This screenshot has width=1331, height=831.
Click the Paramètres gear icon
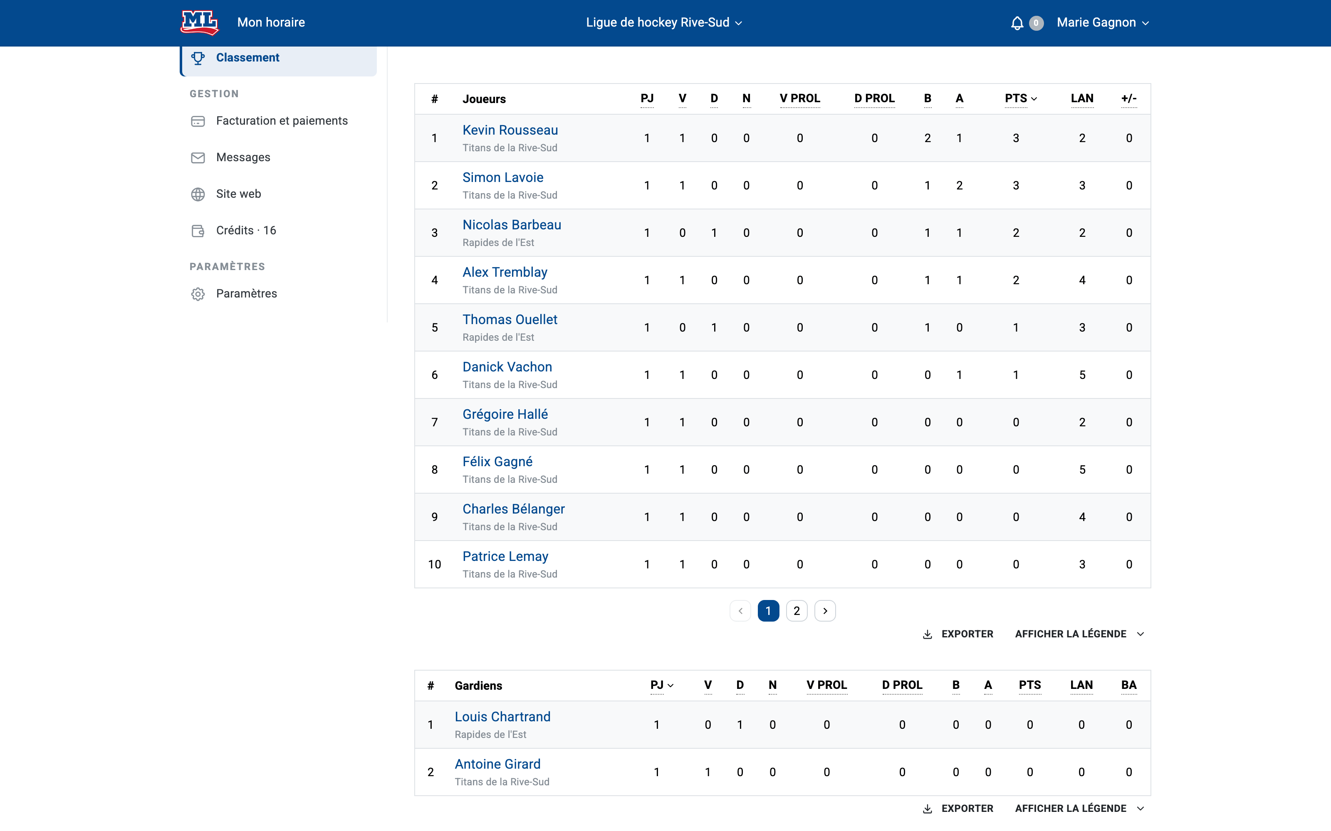[x=198, y=294]
